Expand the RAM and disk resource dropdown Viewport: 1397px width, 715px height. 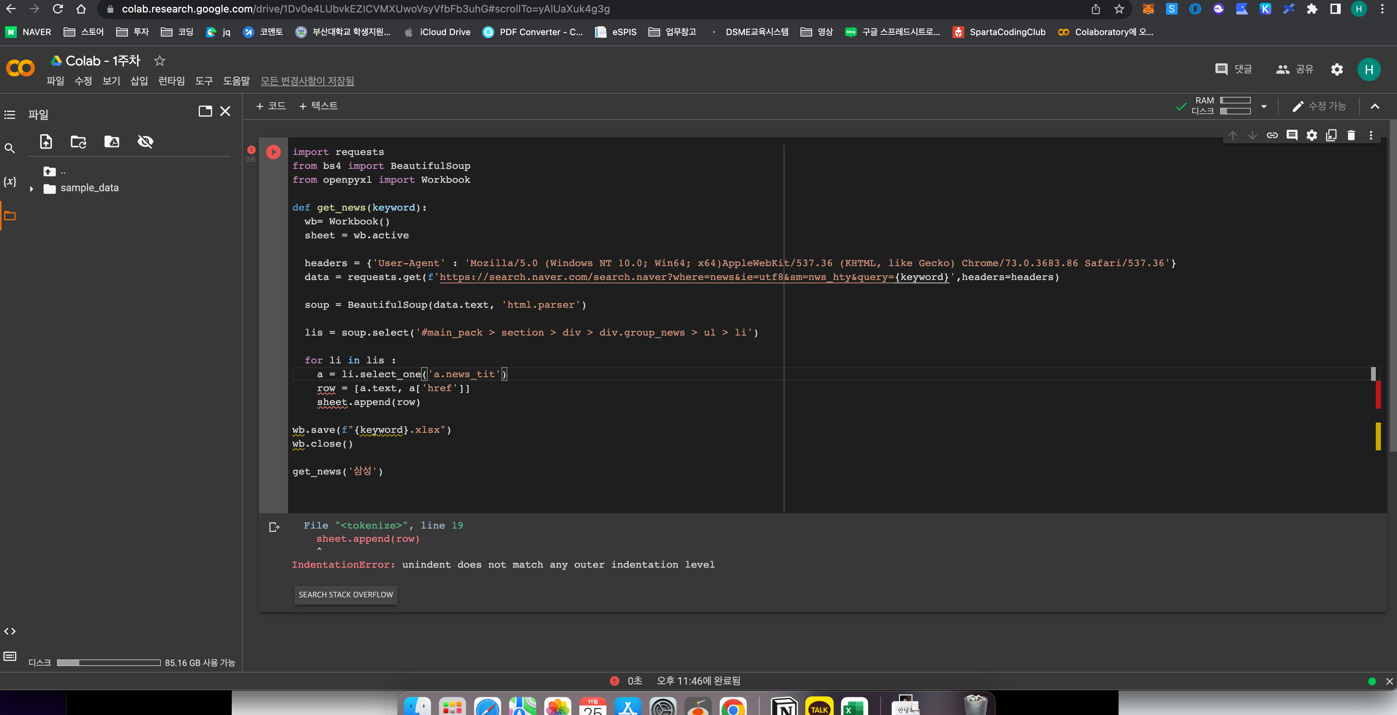click(1264, 106)
